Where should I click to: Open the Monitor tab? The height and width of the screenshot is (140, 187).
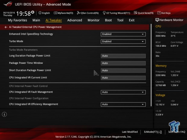[x=93, y=20]
